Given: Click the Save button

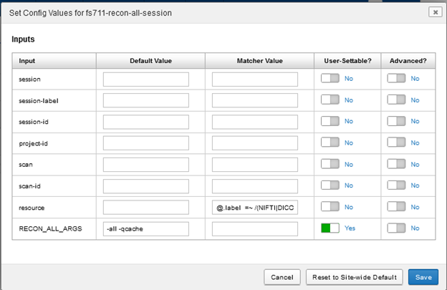Looking at the screenshot, I should click(423, 276).
